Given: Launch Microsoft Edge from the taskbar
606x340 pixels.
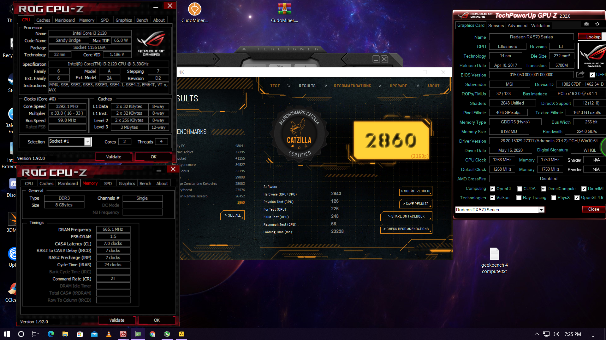Looking at the screenshot, I should pyautogui.click(x=50, y=334).
